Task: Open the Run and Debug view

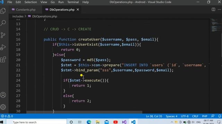Action: (3, 47)
